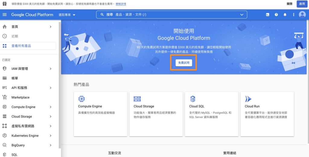Click Cloud Storage card description text

pos(155,115)
